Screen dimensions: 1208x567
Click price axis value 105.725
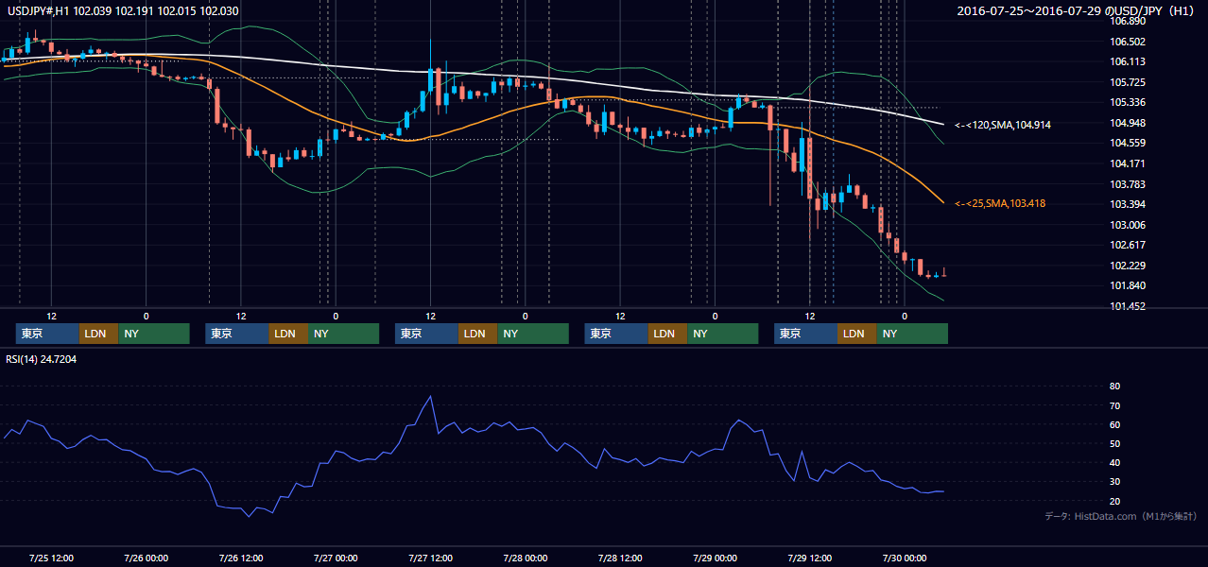[1129, 82]
